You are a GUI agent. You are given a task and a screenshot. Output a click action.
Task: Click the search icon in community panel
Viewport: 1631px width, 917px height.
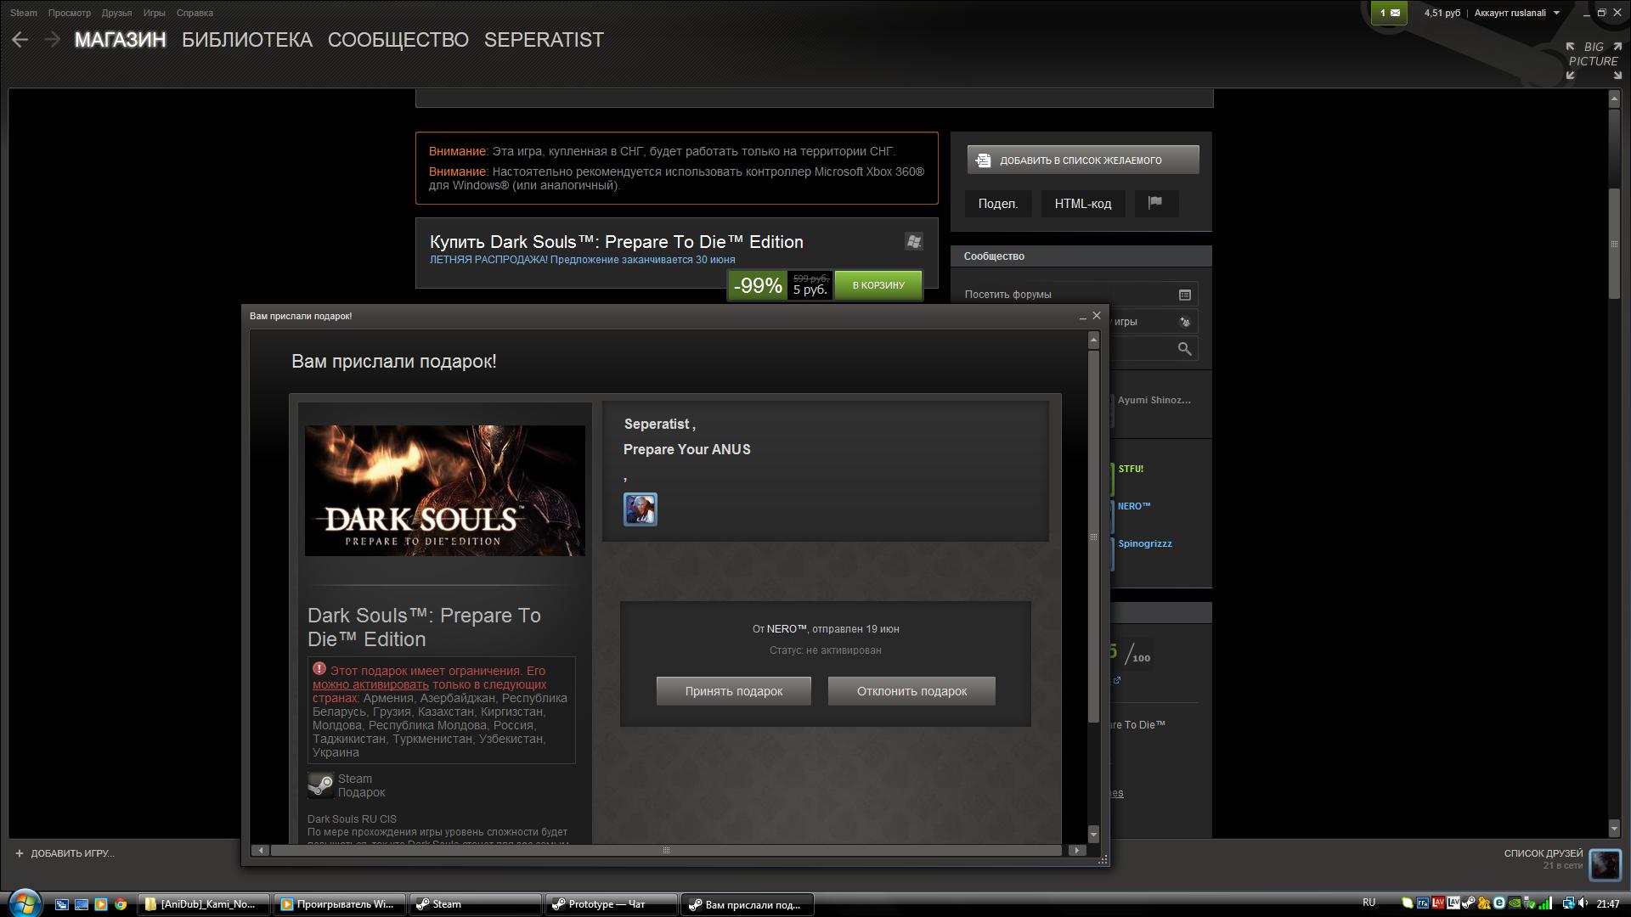tap(1185, 349)
